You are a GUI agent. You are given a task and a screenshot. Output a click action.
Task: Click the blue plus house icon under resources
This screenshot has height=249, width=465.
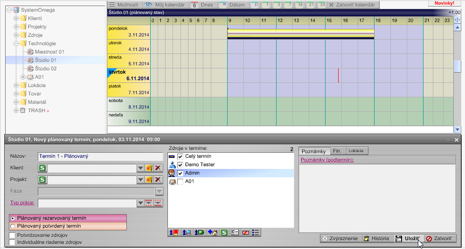(213, 232)
